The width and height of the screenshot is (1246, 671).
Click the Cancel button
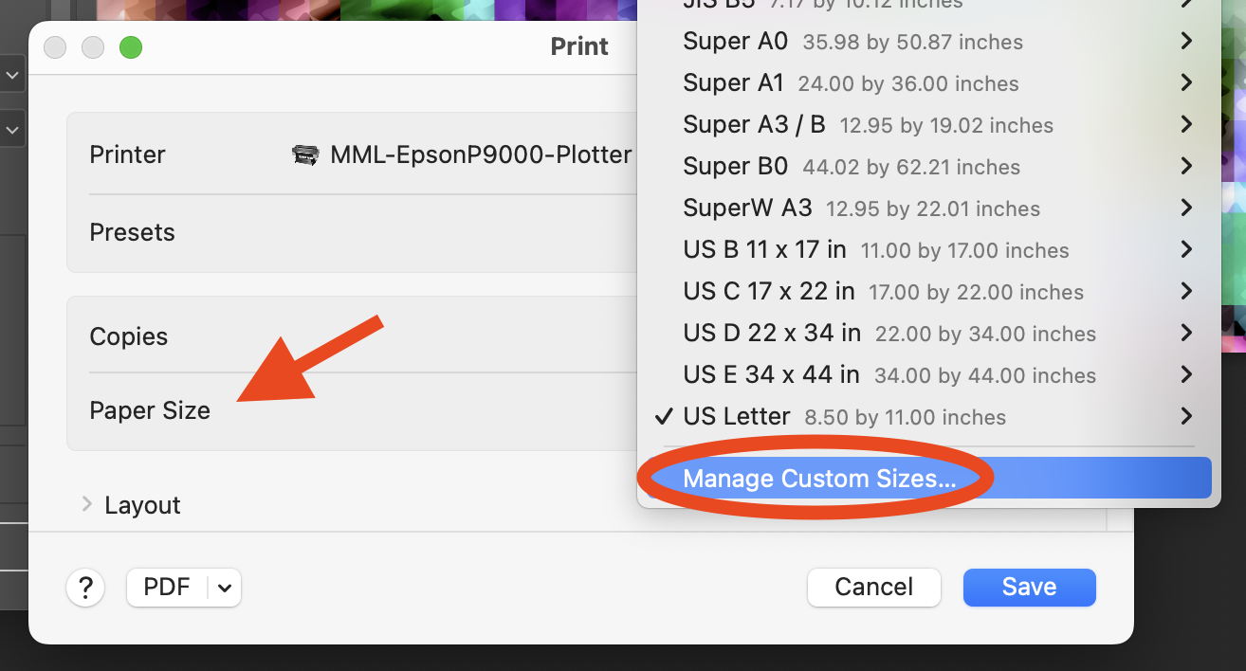[x=873, y=588]
